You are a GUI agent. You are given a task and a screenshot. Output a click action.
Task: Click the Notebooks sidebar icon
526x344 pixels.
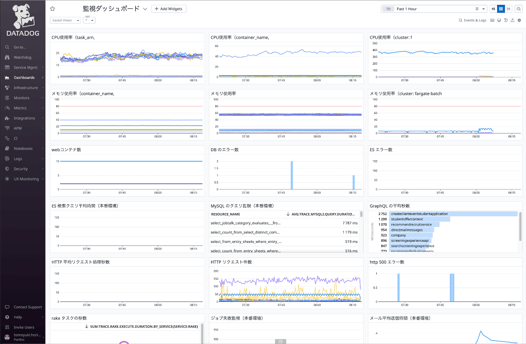[7, 149]
